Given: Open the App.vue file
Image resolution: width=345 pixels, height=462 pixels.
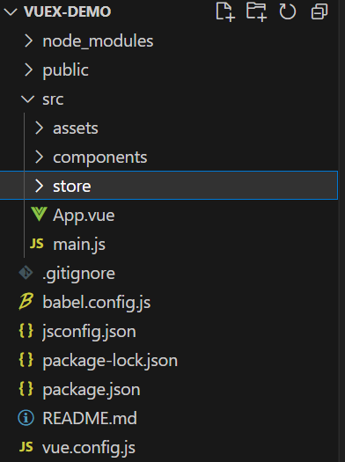Looking at the screenshot, I should pyautogui.click(x=84, y=216).
